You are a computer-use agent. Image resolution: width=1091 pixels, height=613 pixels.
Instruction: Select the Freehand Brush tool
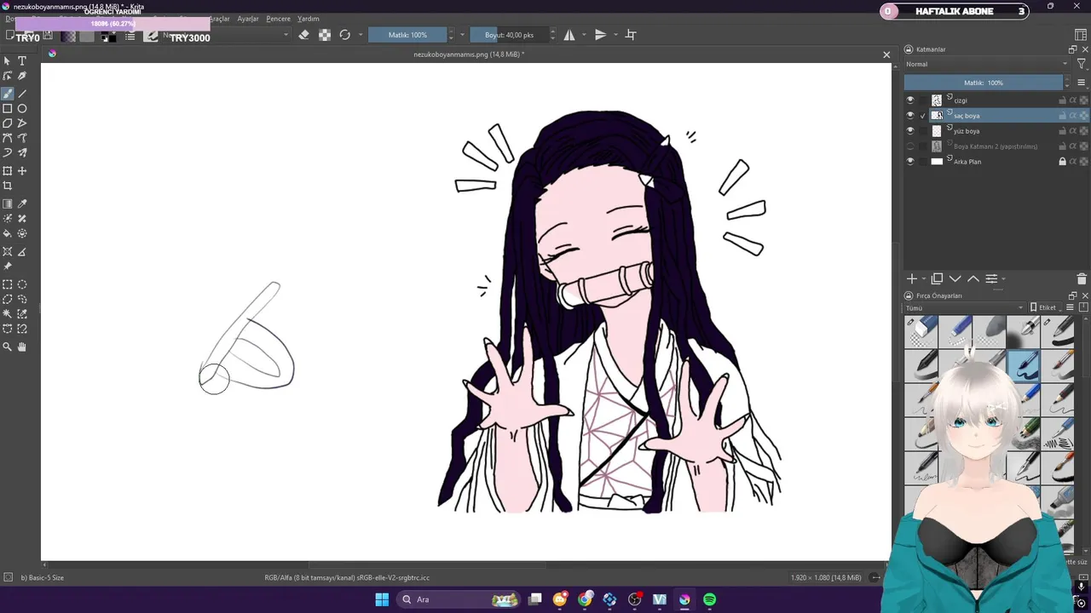pos(8,94)
